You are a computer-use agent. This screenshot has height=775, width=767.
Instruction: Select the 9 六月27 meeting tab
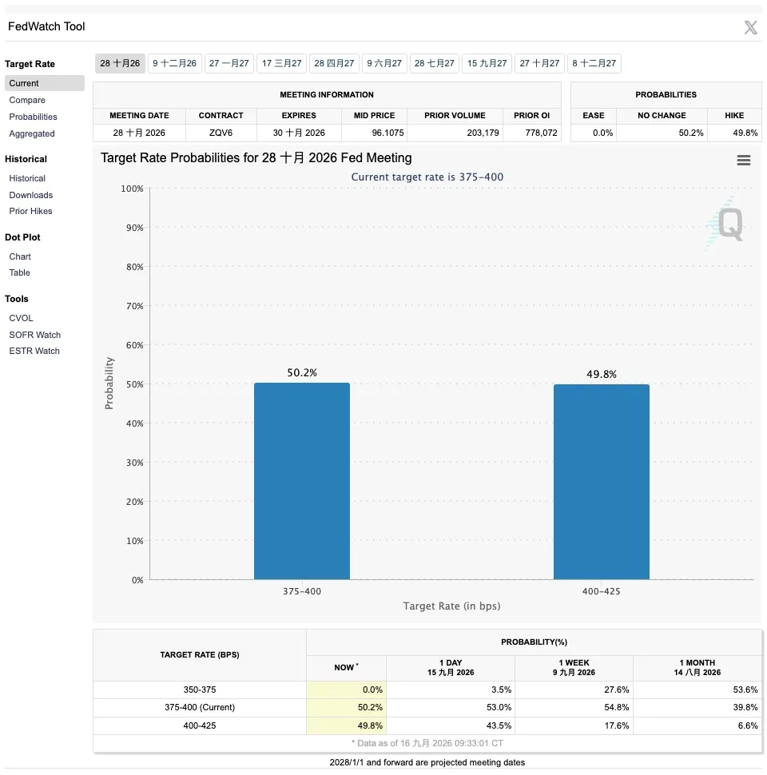[x=384, y=63]
